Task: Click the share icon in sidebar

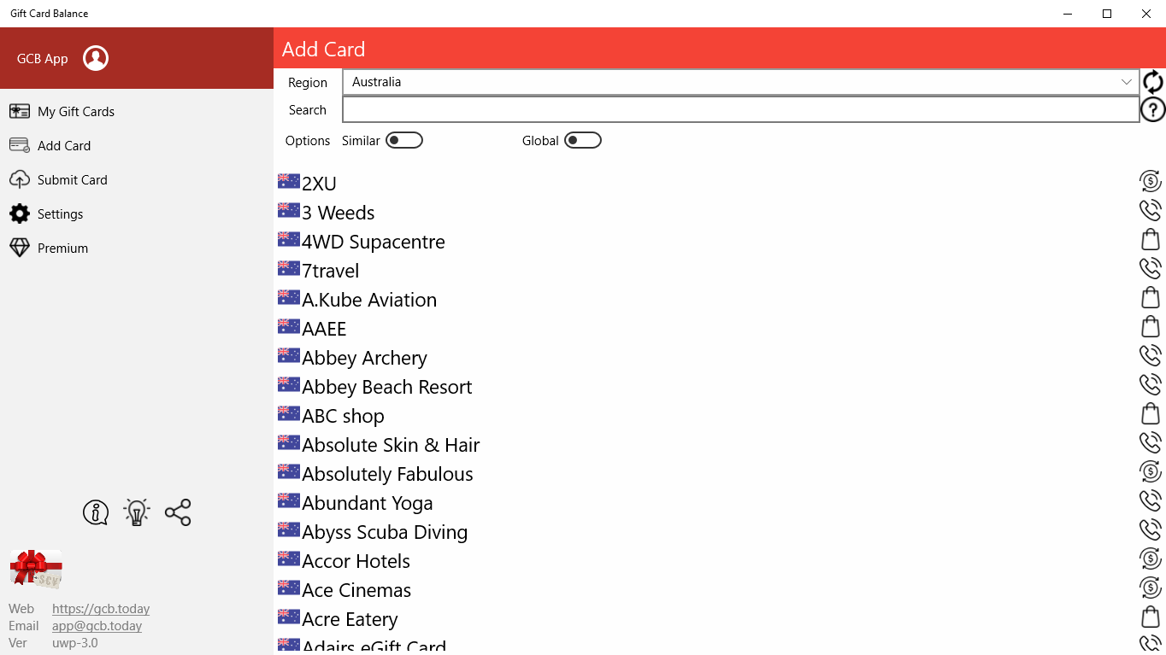Action: (x=178, y=512)
